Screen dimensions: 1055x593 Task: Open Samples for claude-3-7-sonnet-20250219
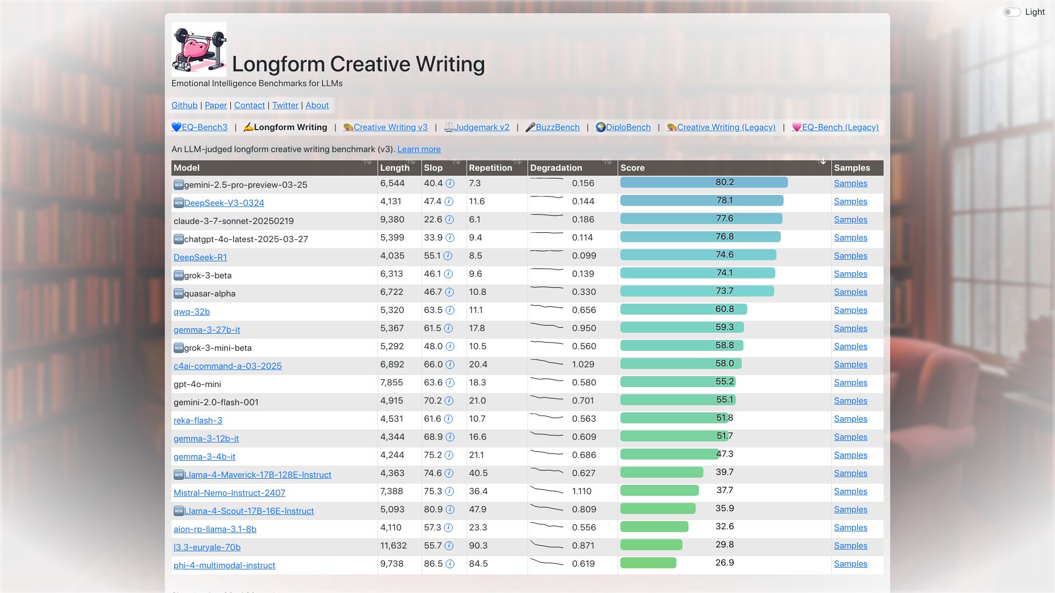pos(851,220)
